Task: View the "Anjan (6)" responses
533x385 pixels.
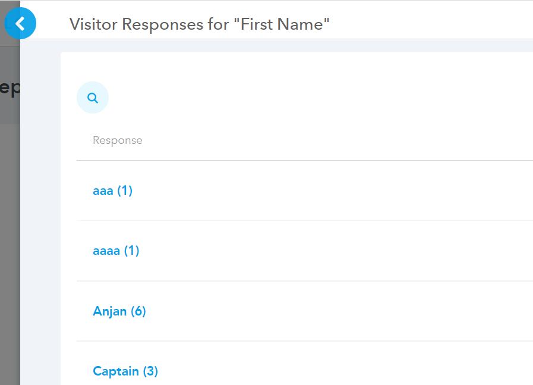Action: pyautogui.click(x=119, y=311)
